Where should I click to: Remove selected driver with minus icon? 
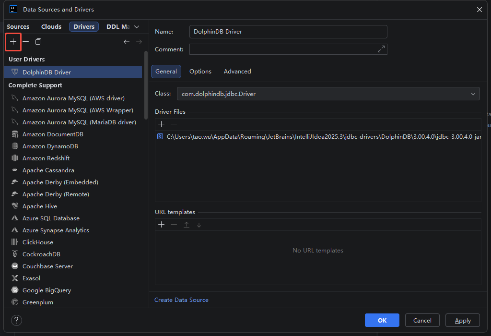26,42
